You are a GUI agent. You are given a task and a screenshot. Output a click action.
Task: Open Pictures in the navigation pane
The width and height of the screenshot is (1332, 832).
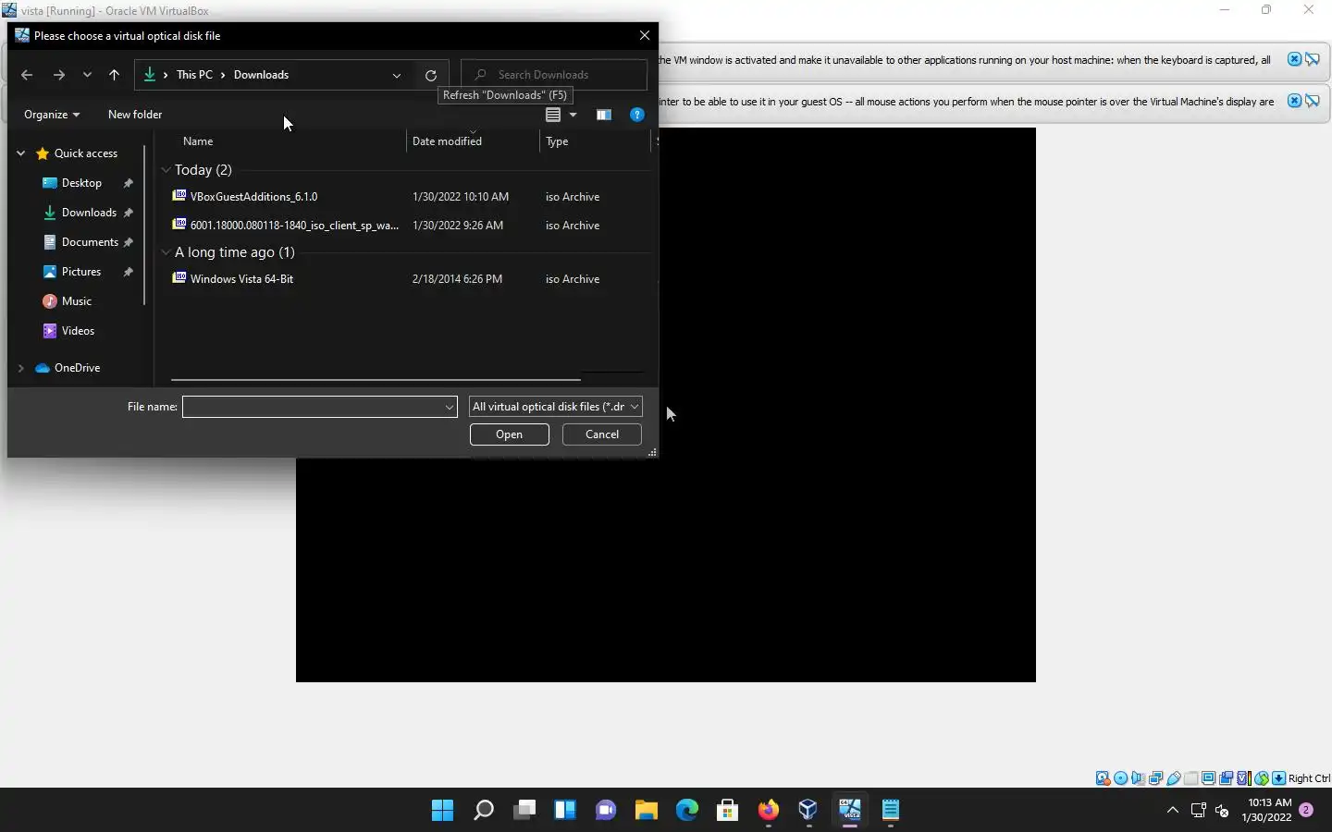pyautogui.click(x=81, y=272)
